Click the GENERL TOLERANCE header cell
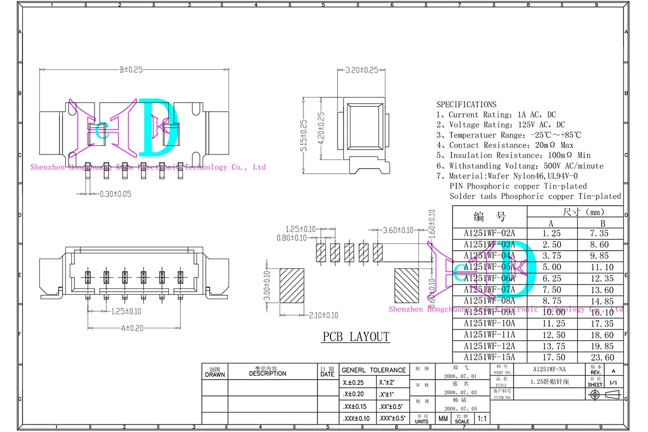 click(x=374, y=370)
